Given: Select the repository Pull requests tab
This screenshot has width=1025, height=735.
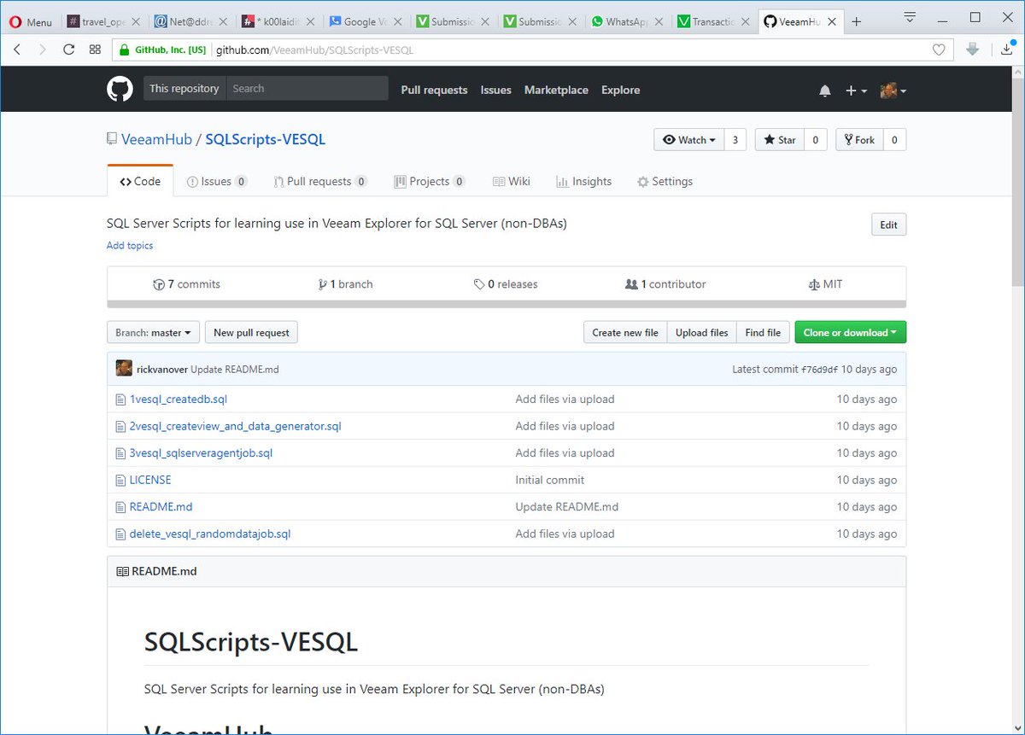Looking at the screenshot, I should click(320, 181).
